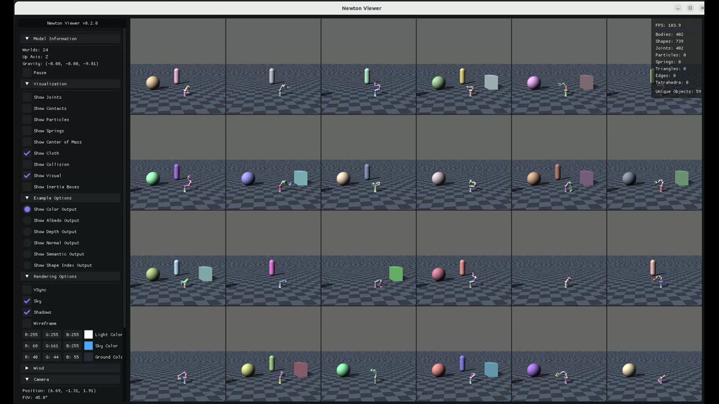Open the Ground Color swatch

coord(88,357)
